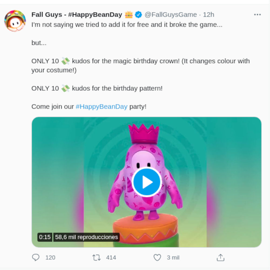Open the @FallGuysGame handle link
Image resolution: width=270 pixels, height=270 pixels.
170,15
